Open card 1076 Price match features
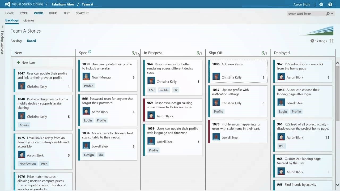The image size is (340, 191). tap(43, 182)
